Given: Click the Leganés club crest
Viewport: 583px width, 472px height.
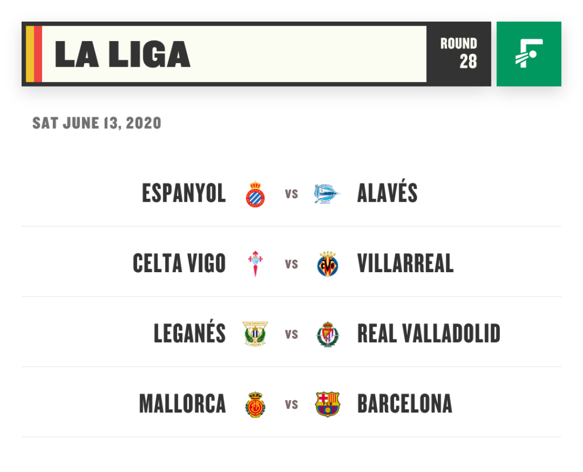Looking at the screenshot, I should pos(256,334).
